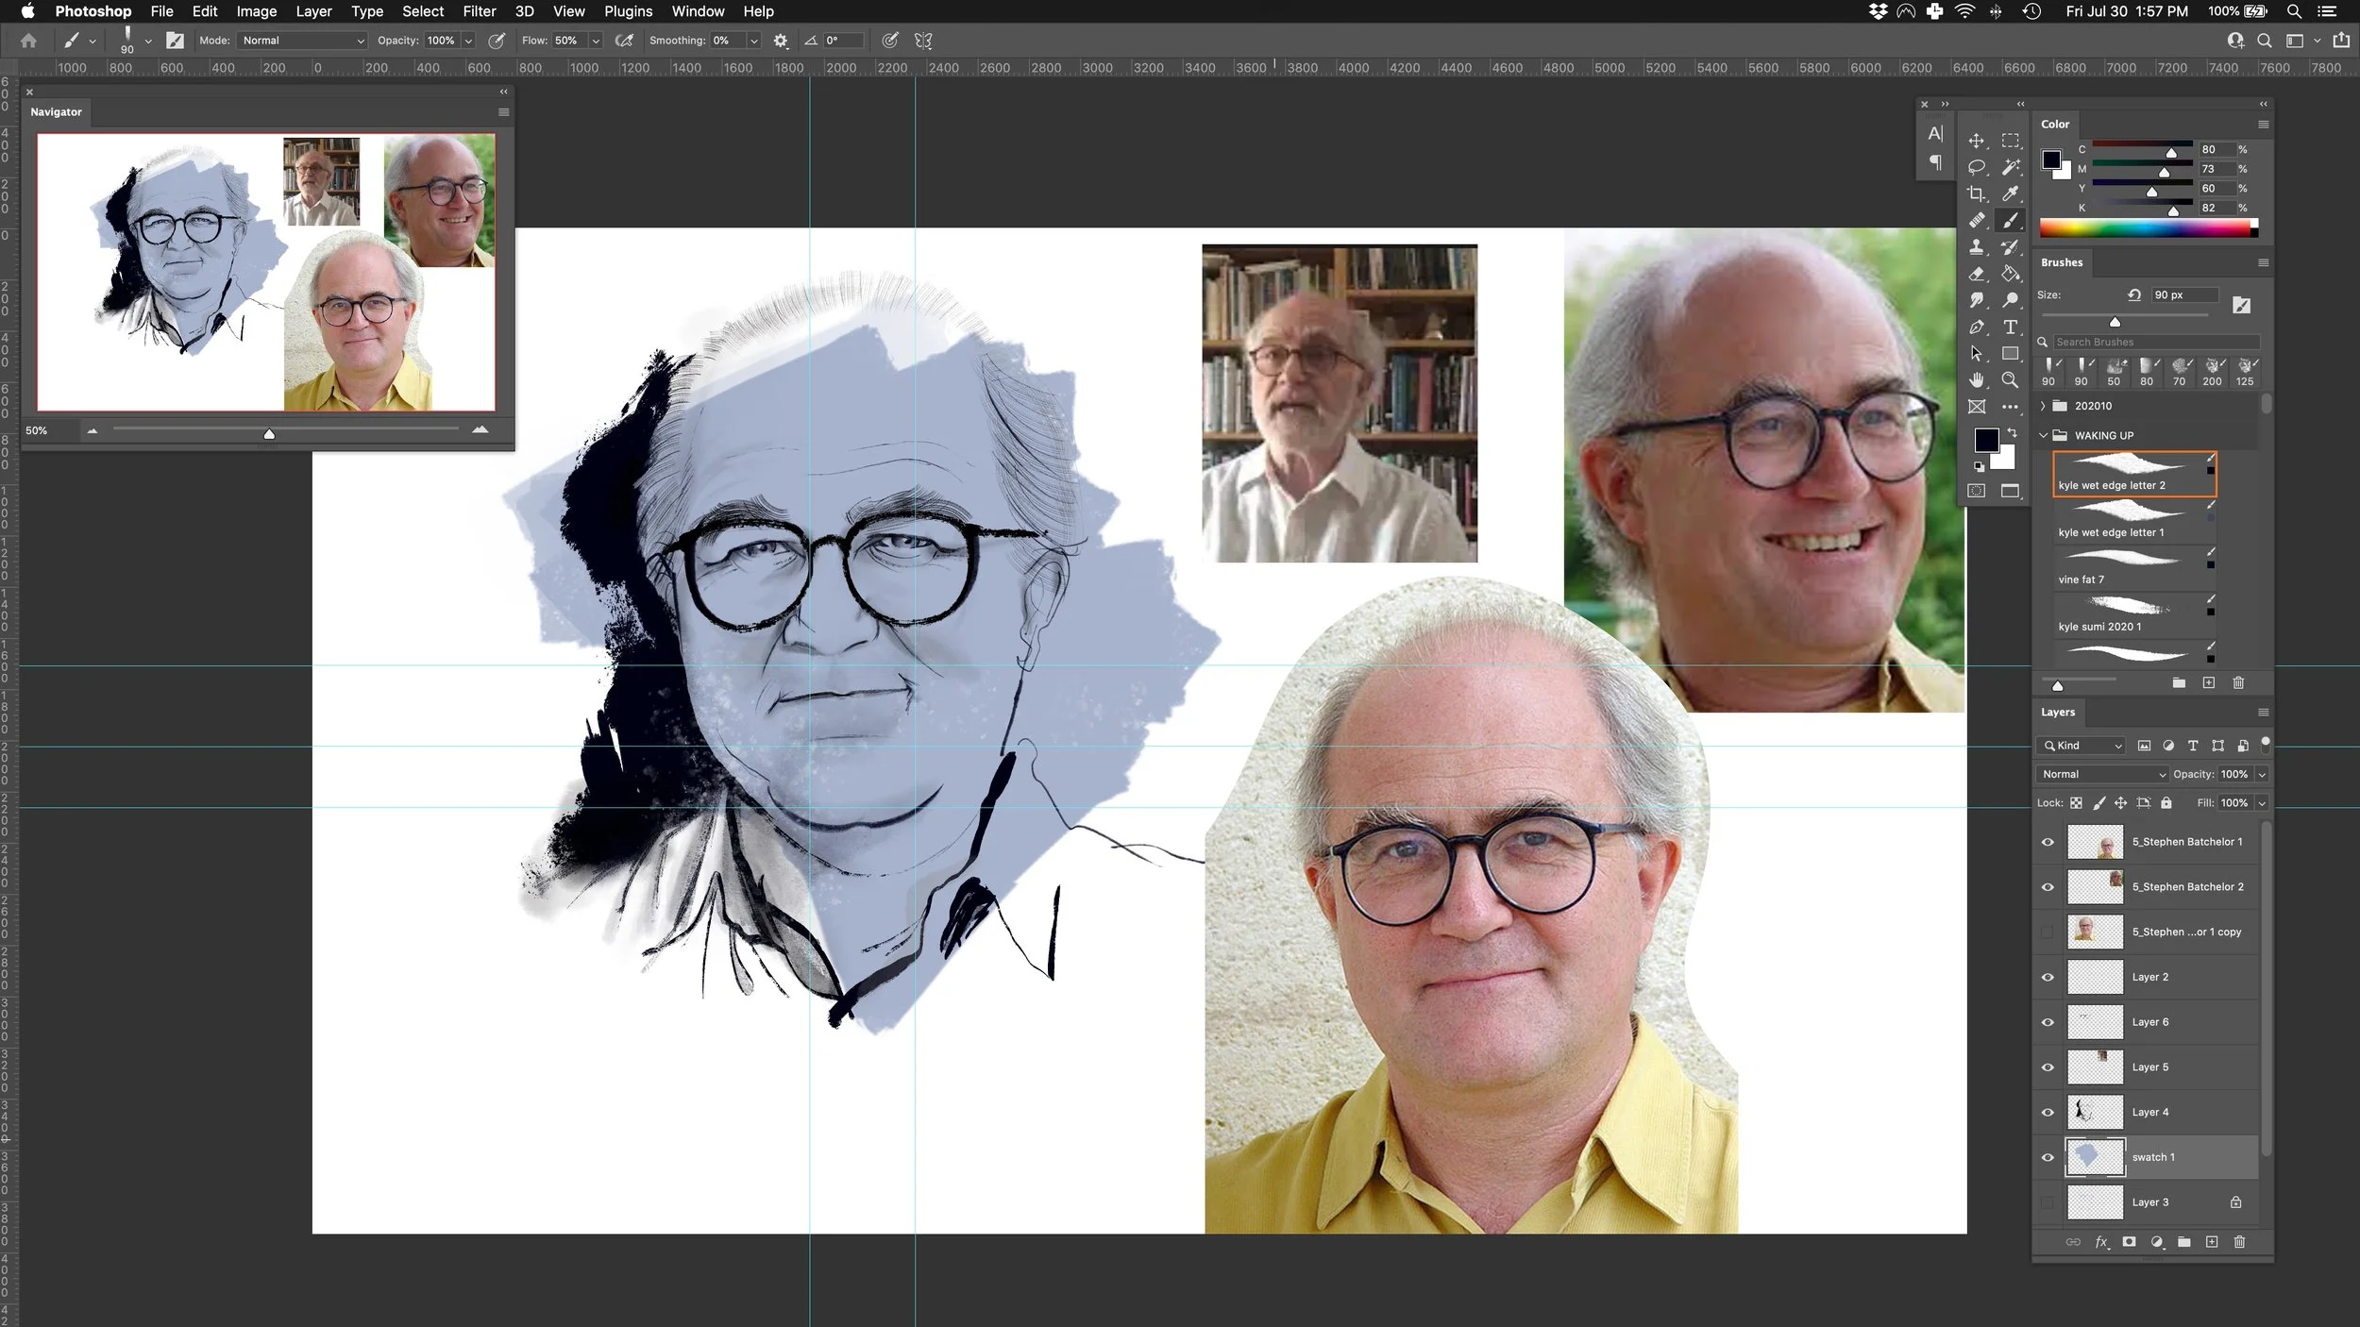
Task: Show the hidden 5_Stephen copy layer
Action: coord(2048,932)
